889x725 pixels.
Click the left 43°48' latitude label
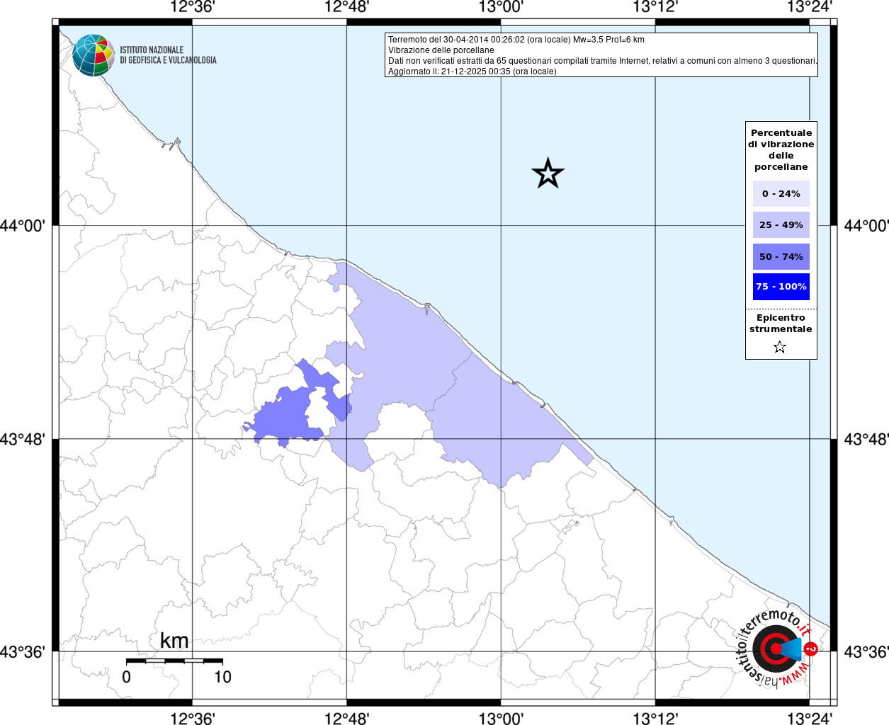23,439
